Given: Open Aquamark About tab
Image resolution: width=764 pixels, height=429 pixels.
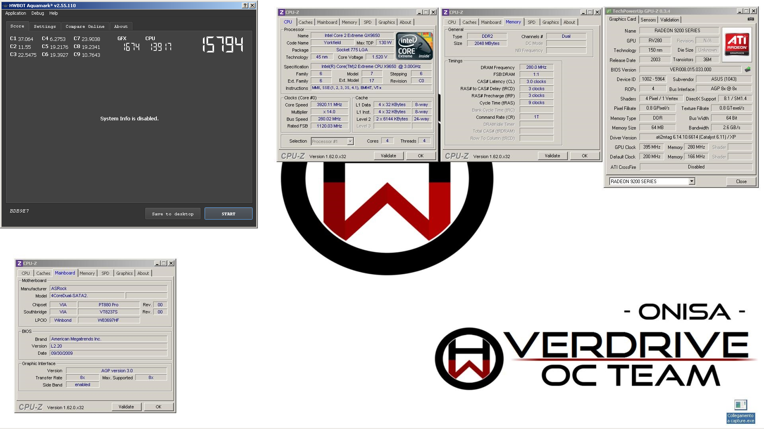Looking at the screenshot, I should click(121, 26).
